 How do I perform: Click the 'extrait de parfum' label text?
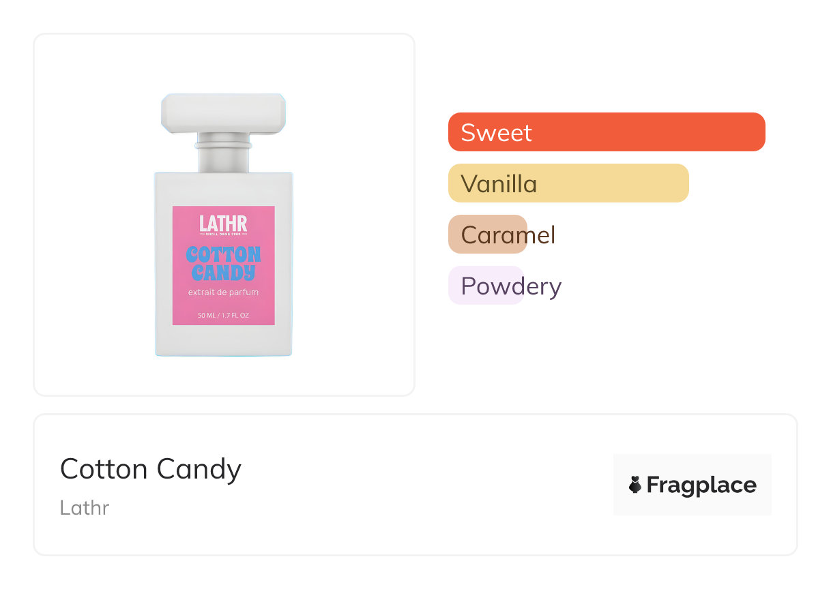(x=223, y=293)
